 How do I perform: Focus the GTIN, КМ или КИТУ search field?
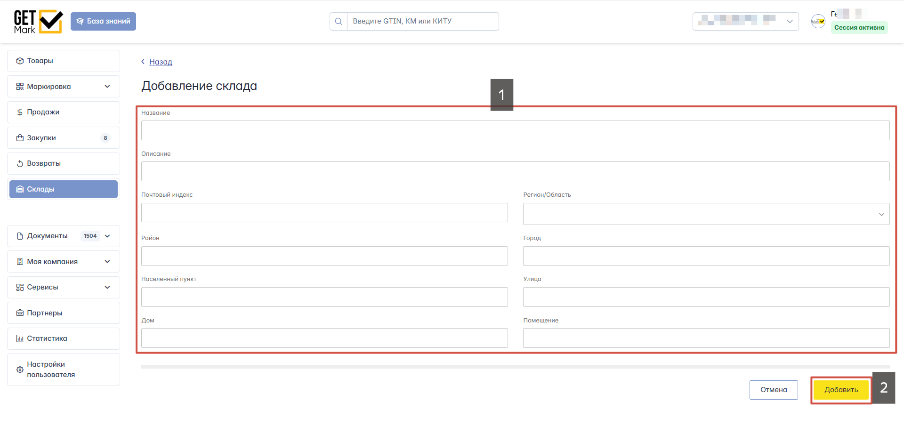[423, 21]
